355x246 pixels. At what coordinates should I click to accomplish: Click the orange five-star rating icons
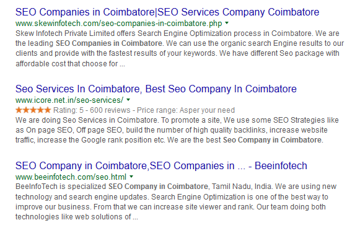[x=33, y=110]
